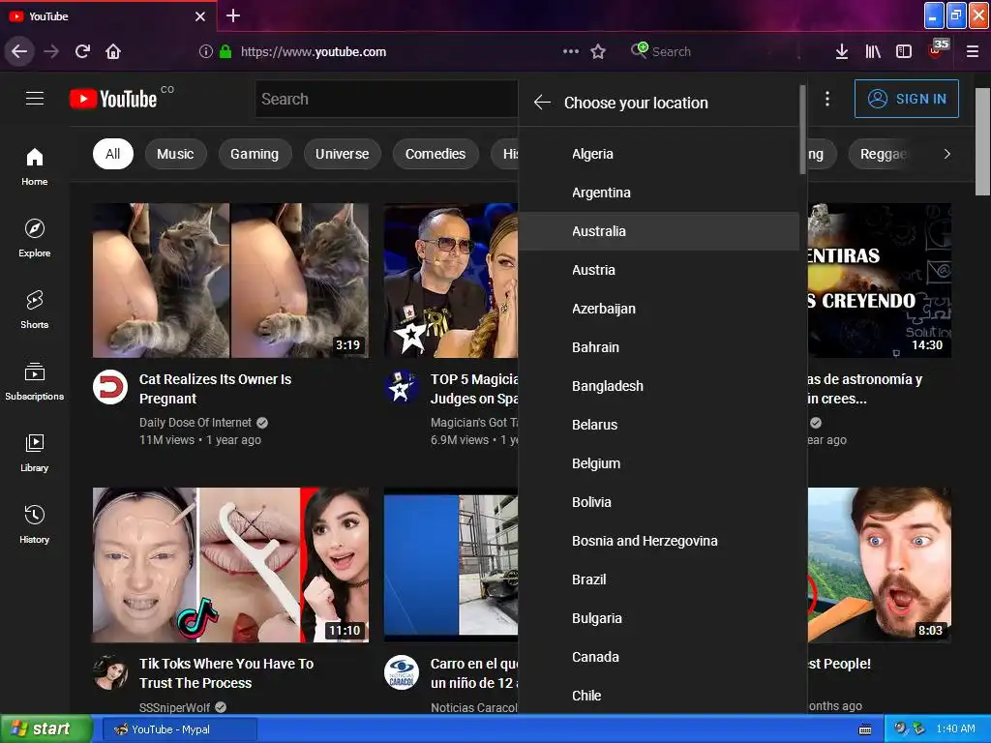The height and width of the screenshot is (743, 991).
Task: Go to browser home page
Action: click(x=113, y=51)
